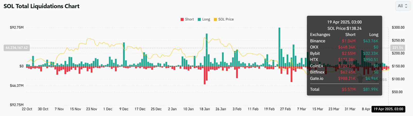Click the 221.54 price axis marker
Image resolution: width=413 pixels, height=116 pixels.
coord(398,48)
